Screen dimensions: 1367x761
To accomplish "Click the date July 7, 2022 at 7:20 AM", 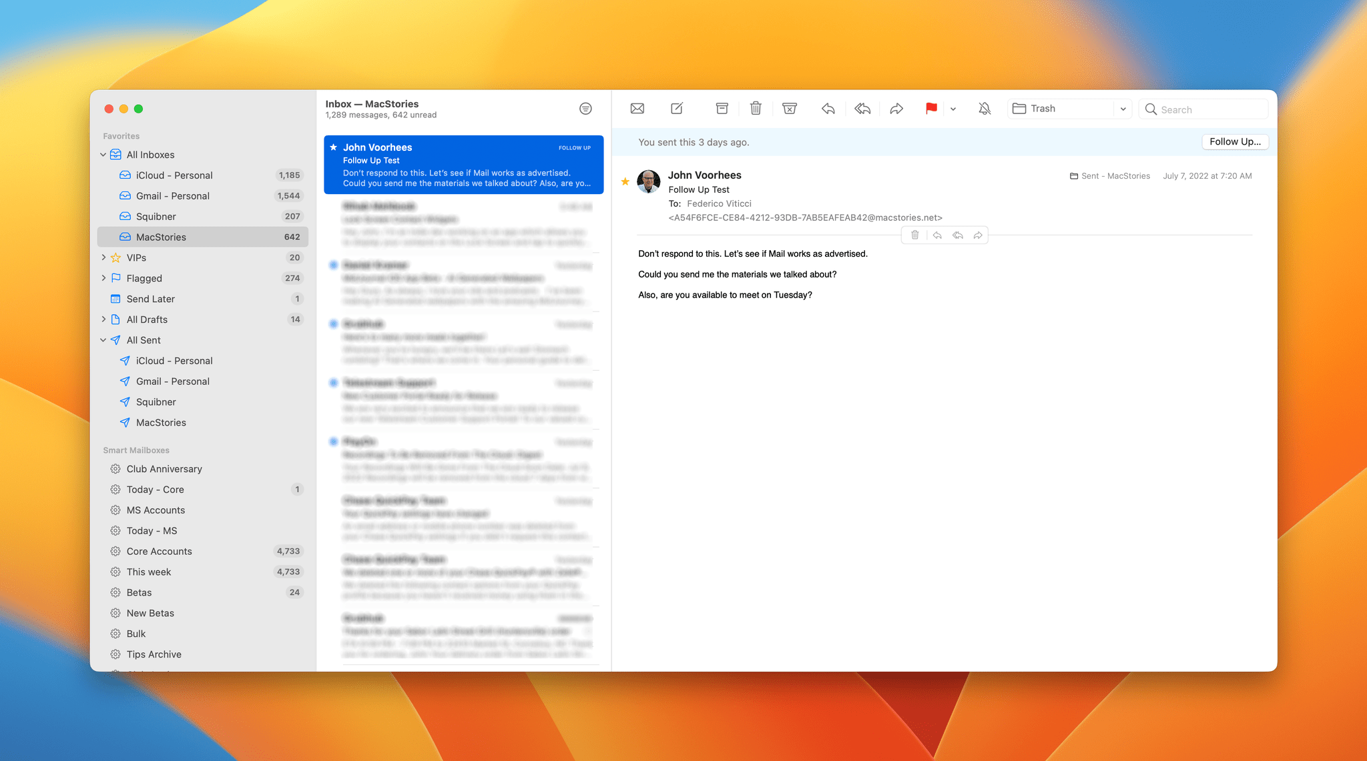I will 1207,176.
